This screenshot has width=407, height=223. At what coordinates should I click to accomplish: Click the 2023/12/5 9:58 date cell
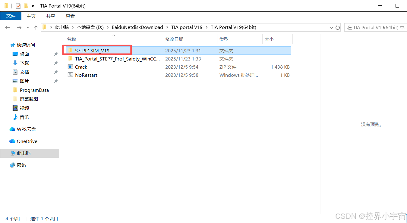click(x=182, y=75)
